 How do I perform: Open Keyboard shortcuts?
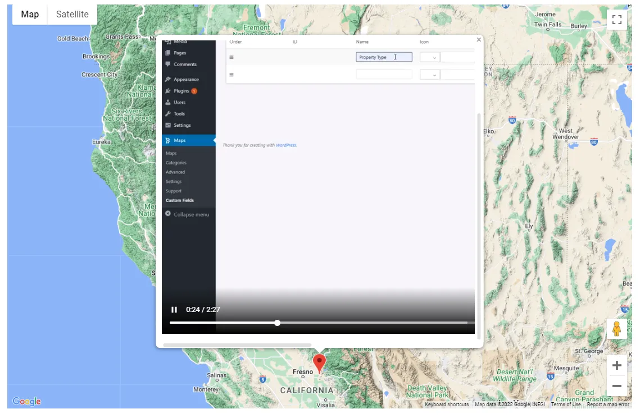pyautogui.click(x=447, y=405)
